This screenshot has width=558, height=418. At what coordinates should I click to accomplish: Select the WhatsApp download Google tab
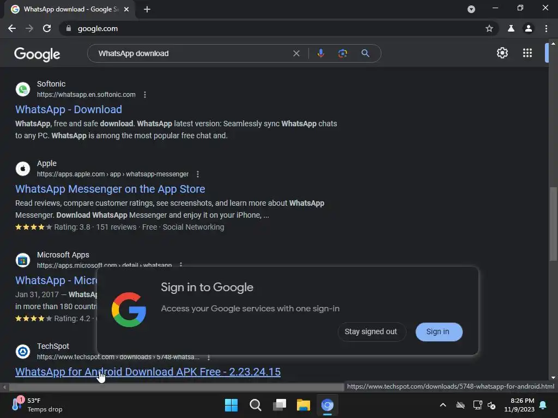(x=69, y=9)
